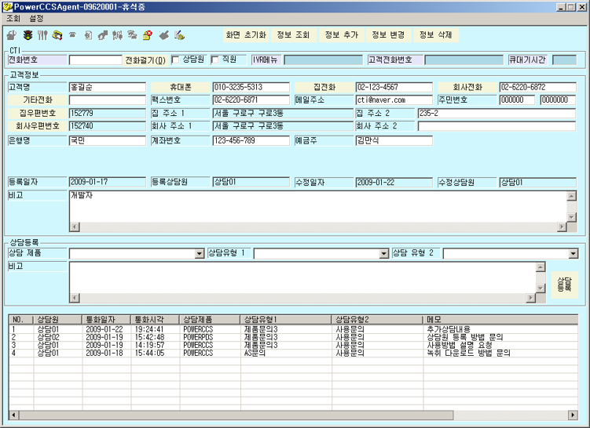The image size is (590, 428).
Task: Tick the 상담원 checkbox
Action: point(175,60)
